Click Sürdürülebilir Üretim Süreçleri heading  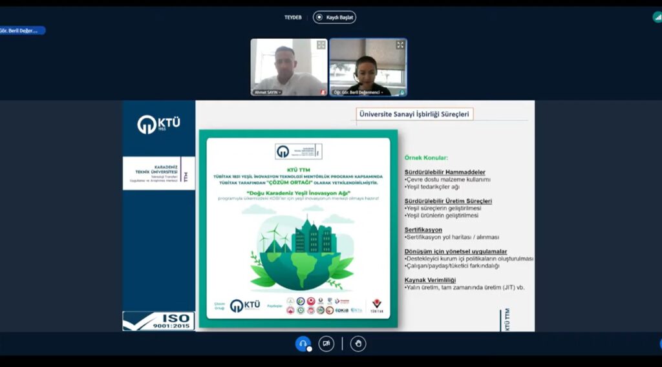pyautogui.click(x=448, y=201)
